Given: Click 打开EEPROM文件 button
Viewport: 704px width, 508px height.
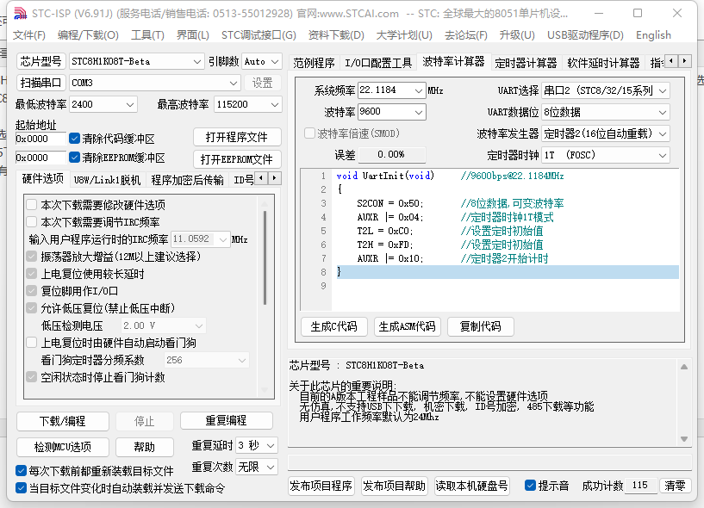Looking at the screenshot, I should point(237,159).
